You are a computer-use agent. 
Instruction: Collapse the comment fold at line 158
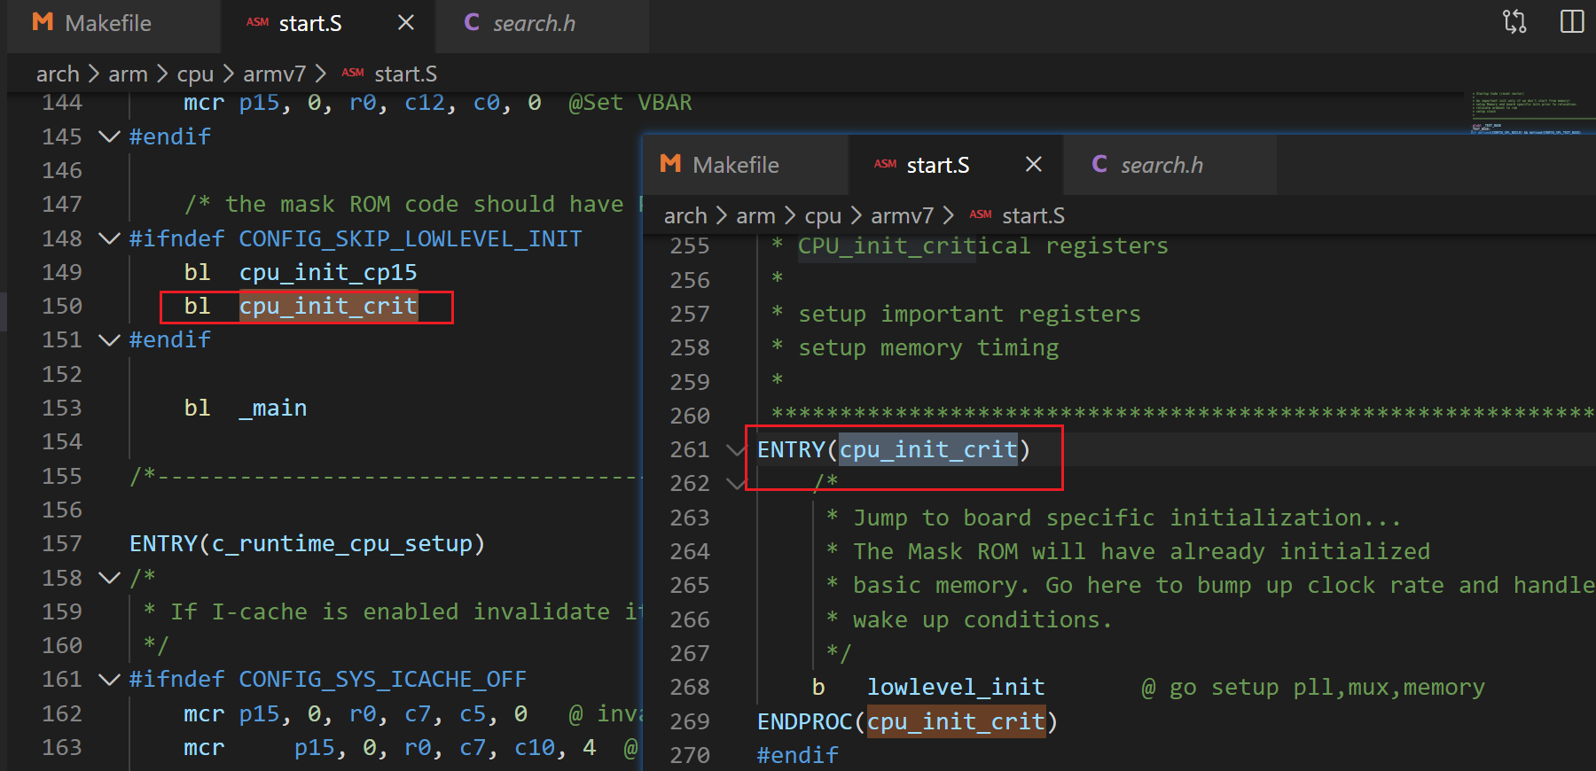(109, 578)
